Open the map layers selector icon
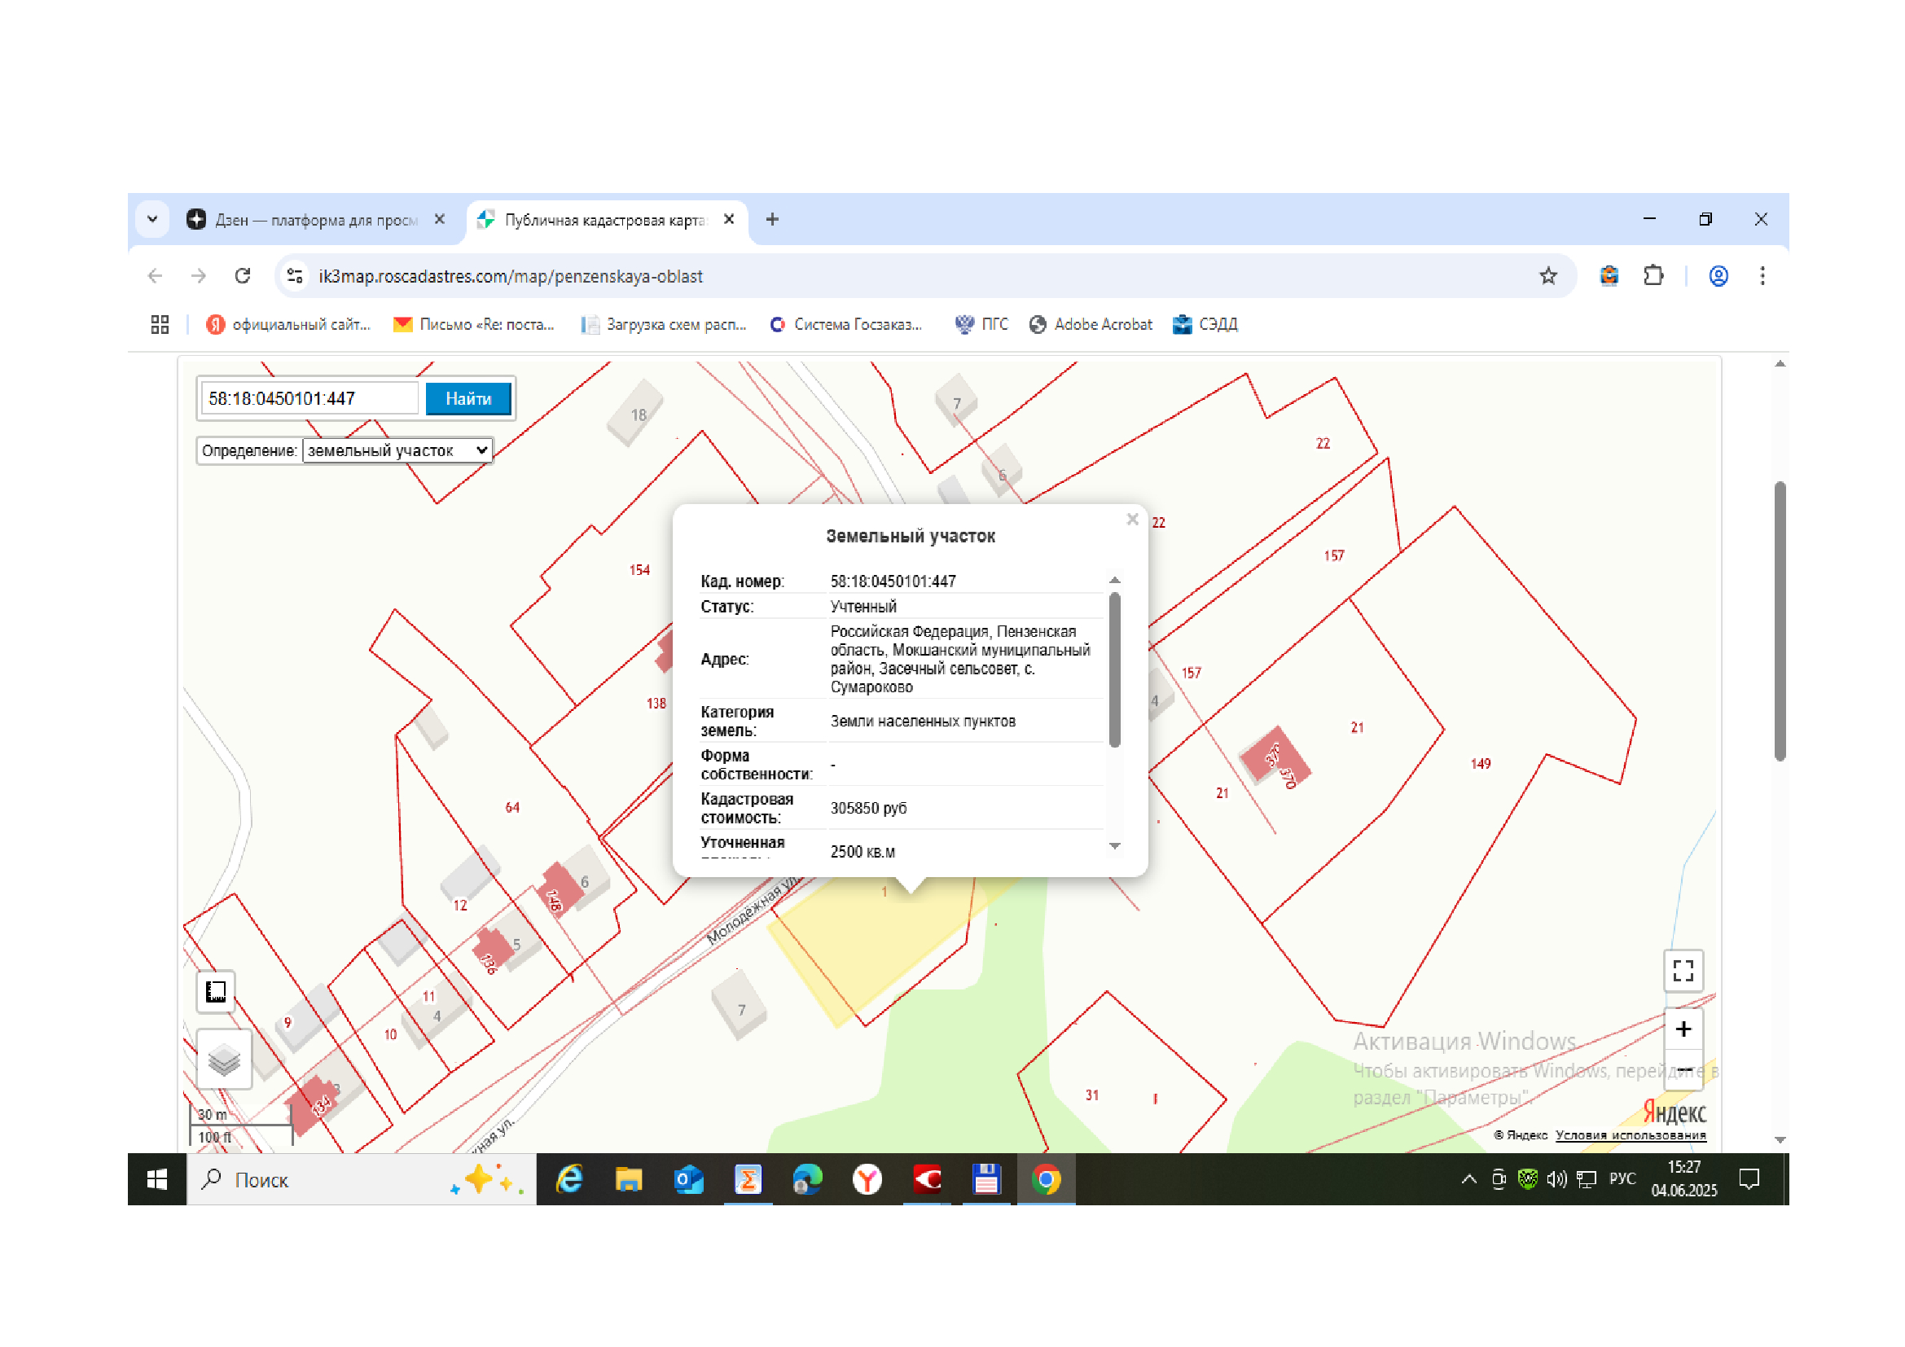This screenshot has width=1905, height=1347. click(224, 1060)
